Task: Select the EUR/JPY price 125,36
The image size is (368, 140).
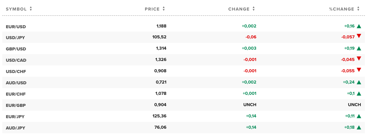Action: click(x=160, y=116)
